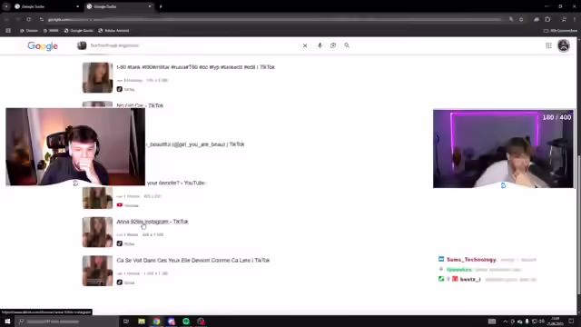The image size is (581, 327).
Task: Click beetz_i username in chat overlay
Action: click(470, 279)
